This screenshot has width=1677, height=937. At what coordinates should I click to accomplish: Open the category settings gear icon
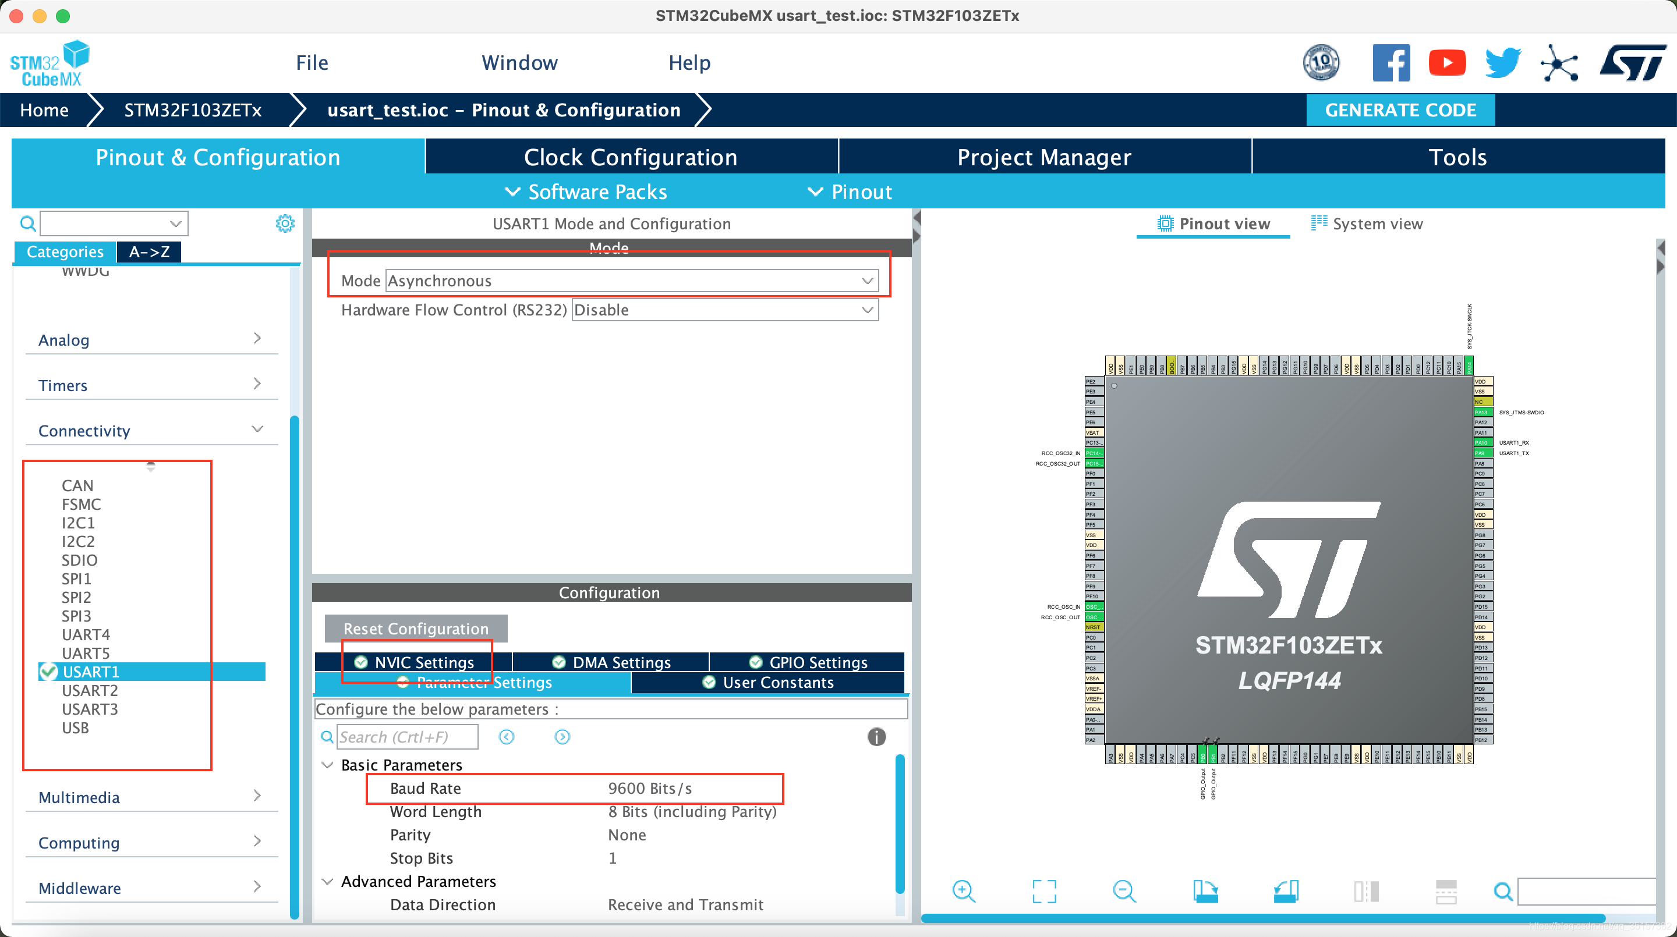click(285, 223)
